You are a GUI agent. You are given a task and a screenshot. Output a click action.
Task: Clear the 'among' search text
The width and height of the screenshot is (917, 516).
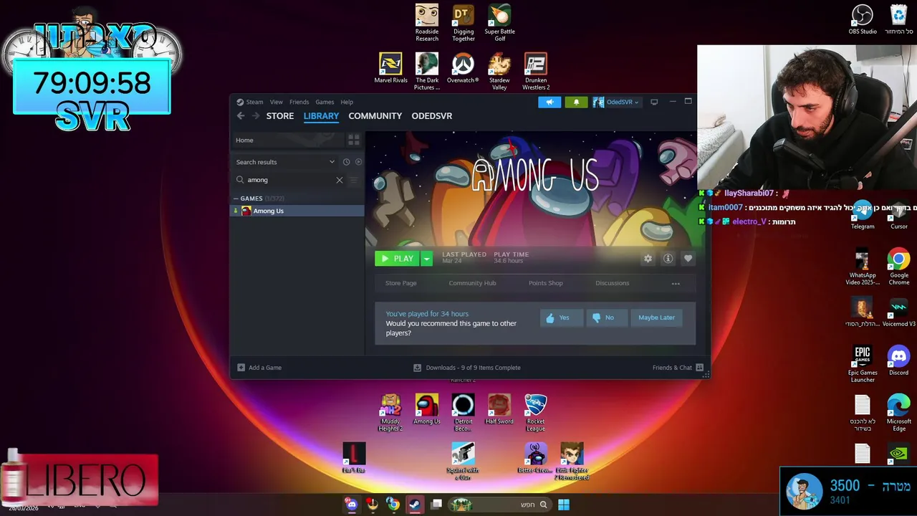340,180
